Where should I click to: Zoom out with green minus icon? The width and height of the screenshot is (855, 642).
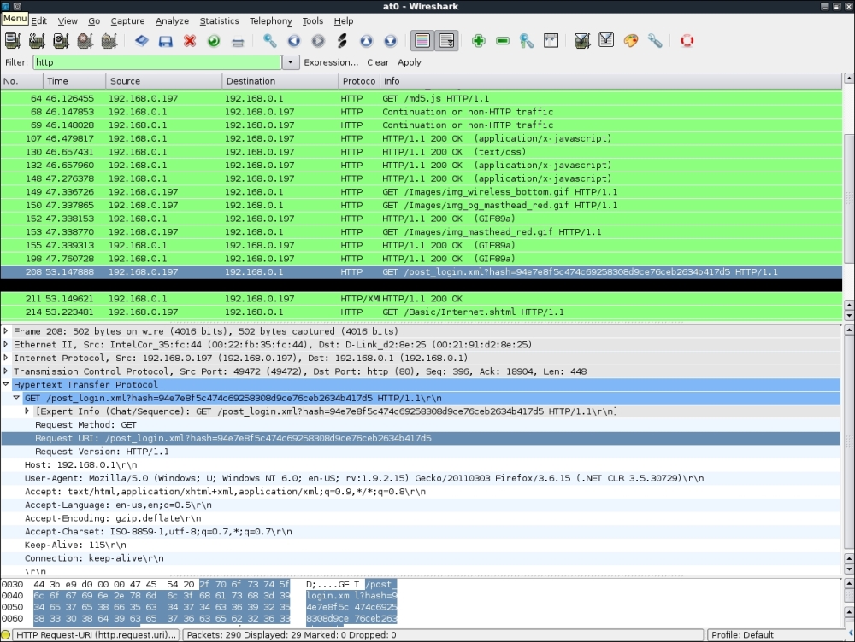(503, 41)
